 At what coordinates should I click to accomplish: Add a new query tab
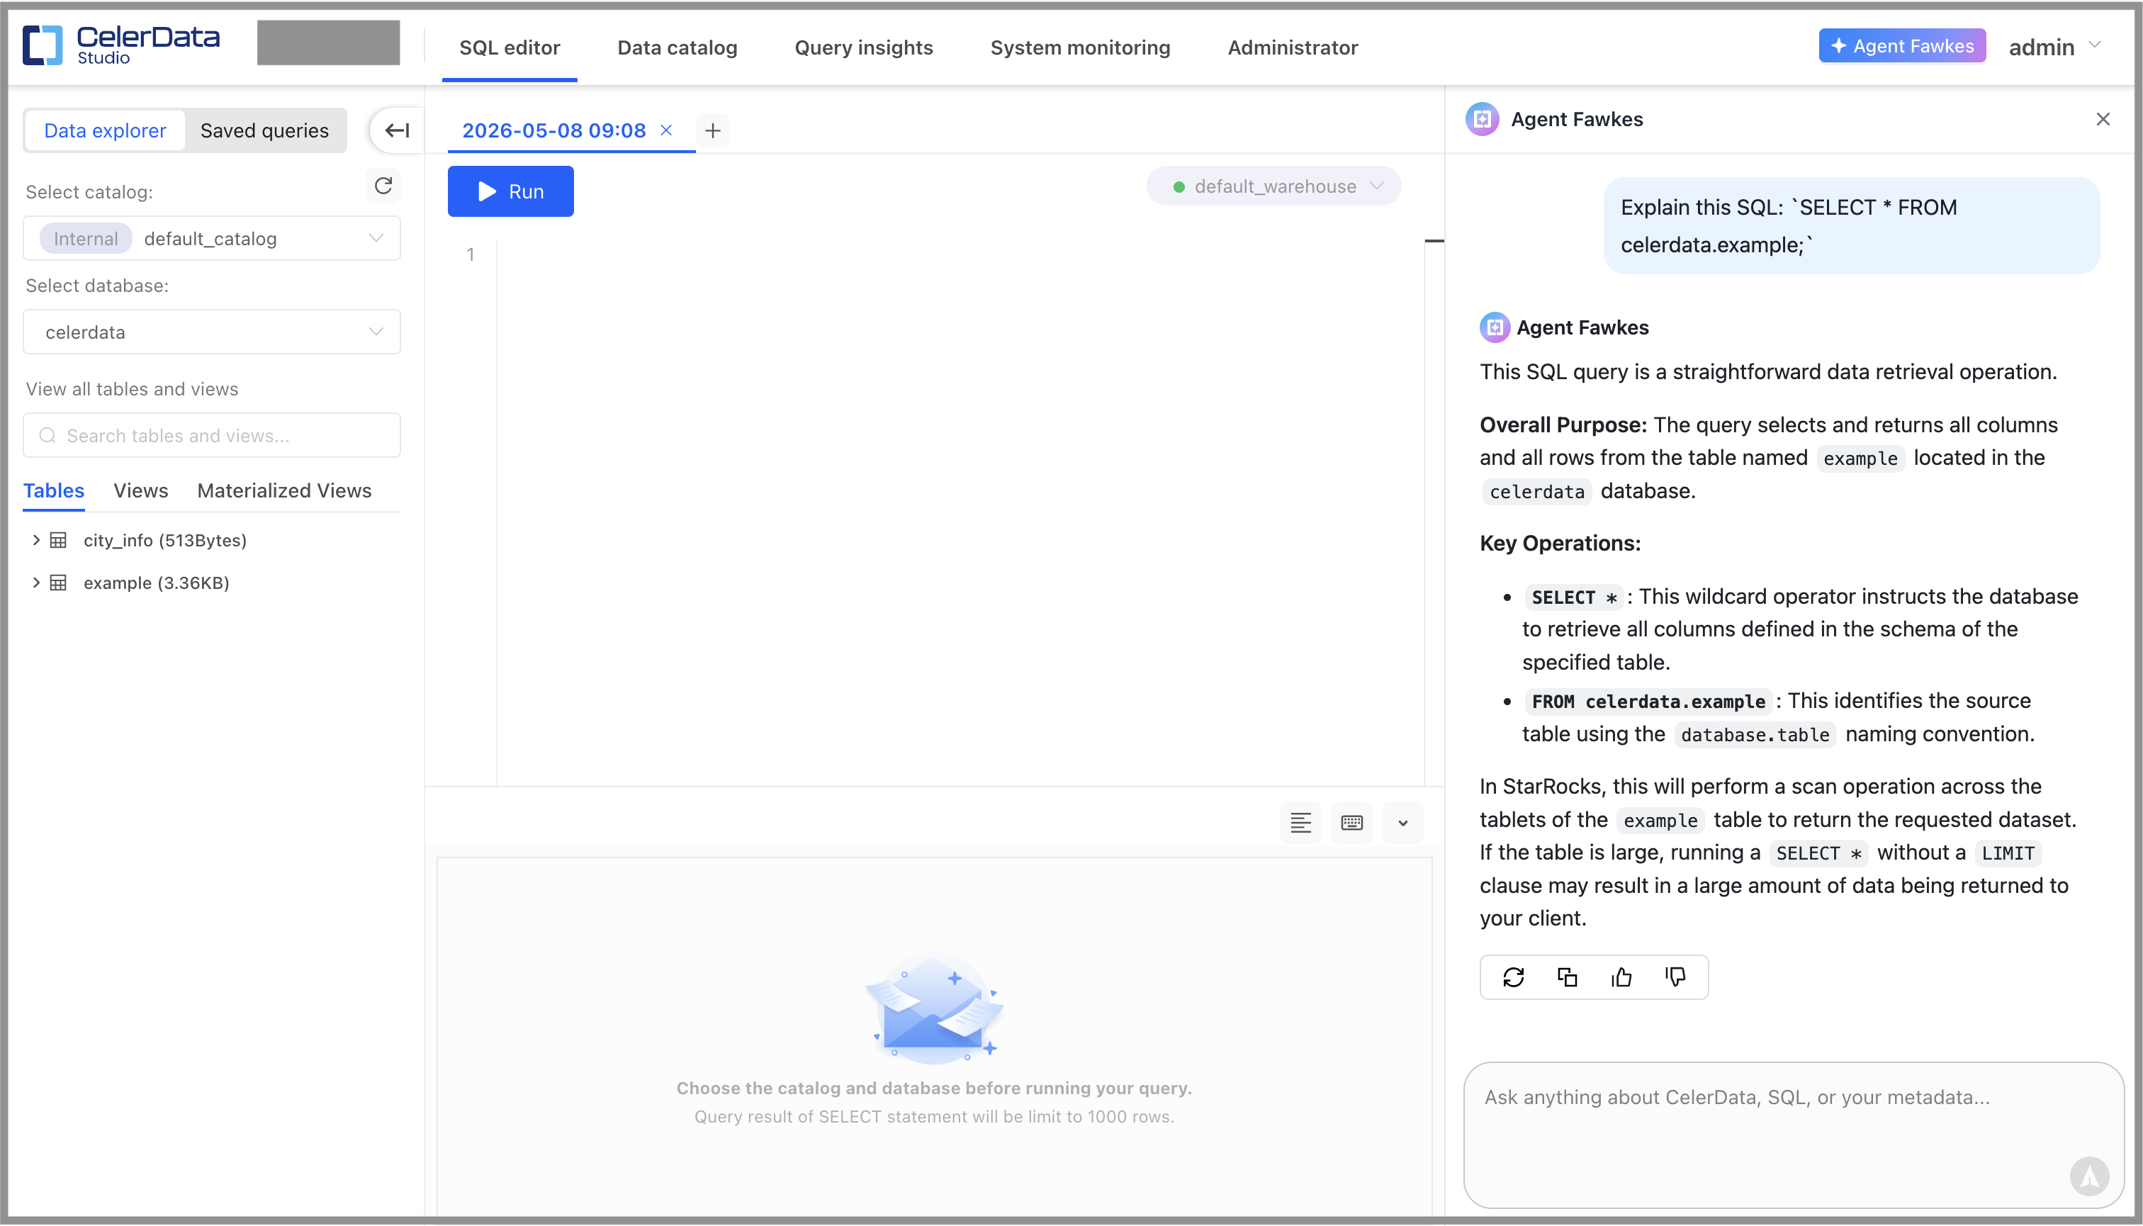click(713, 130)
